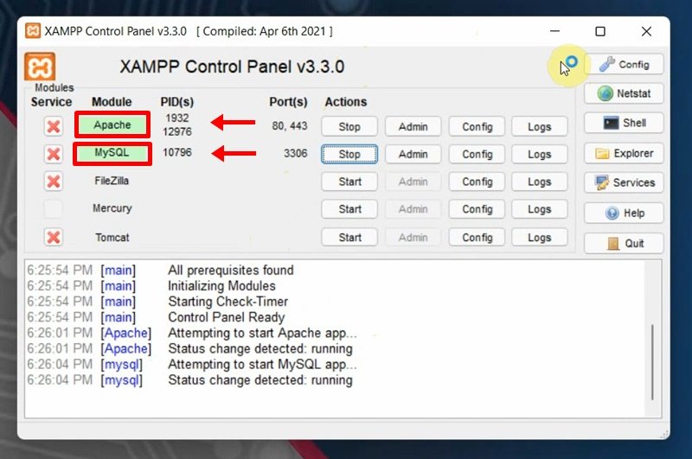Open Apache Config
Screen dimensions: 692x459
[477, 126]
